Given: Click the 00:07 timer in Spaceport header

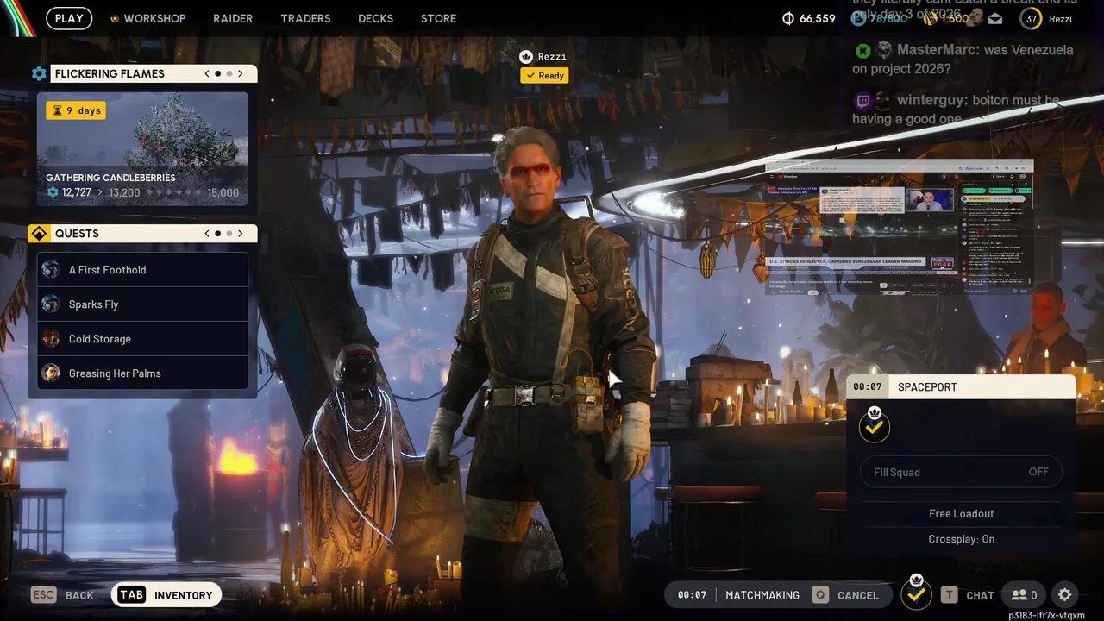Looking at the screenshot, I should [x=868, y=387].
